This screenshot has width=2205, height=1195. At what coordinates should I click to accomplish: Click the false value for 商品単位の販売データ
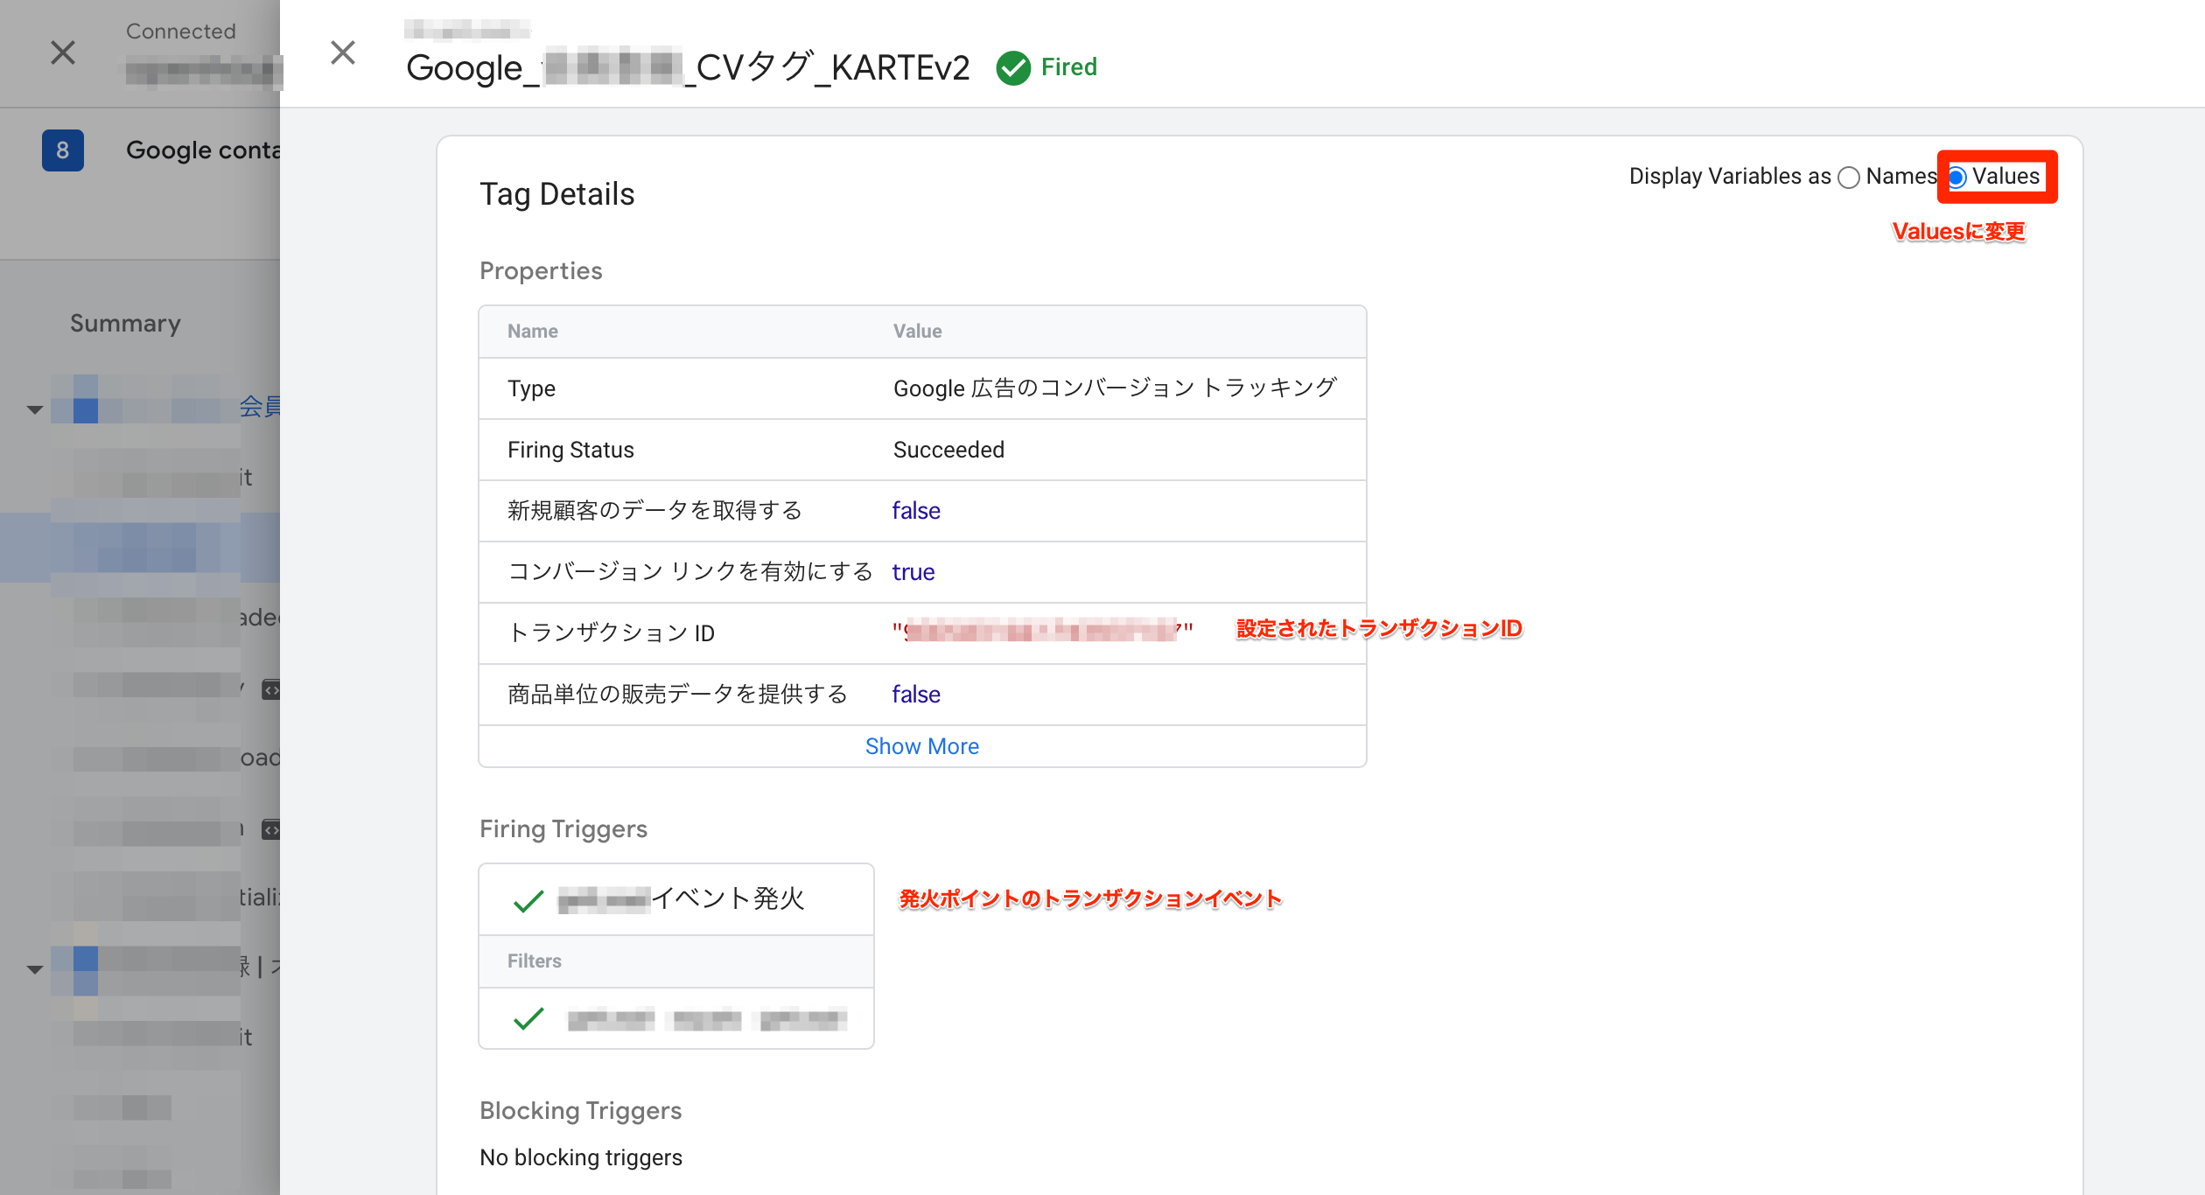916,695
